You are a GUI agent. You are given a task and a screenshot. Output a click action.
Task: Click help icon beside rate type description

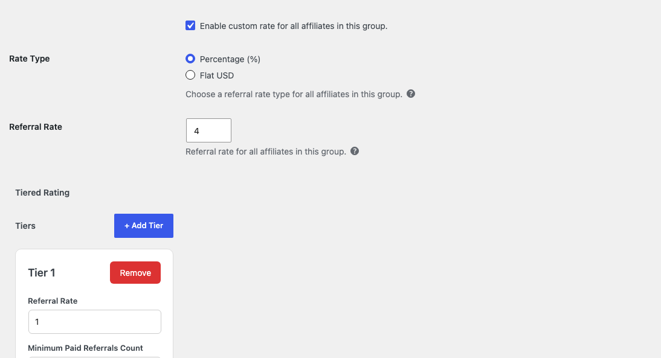click(x=411, y=94)
